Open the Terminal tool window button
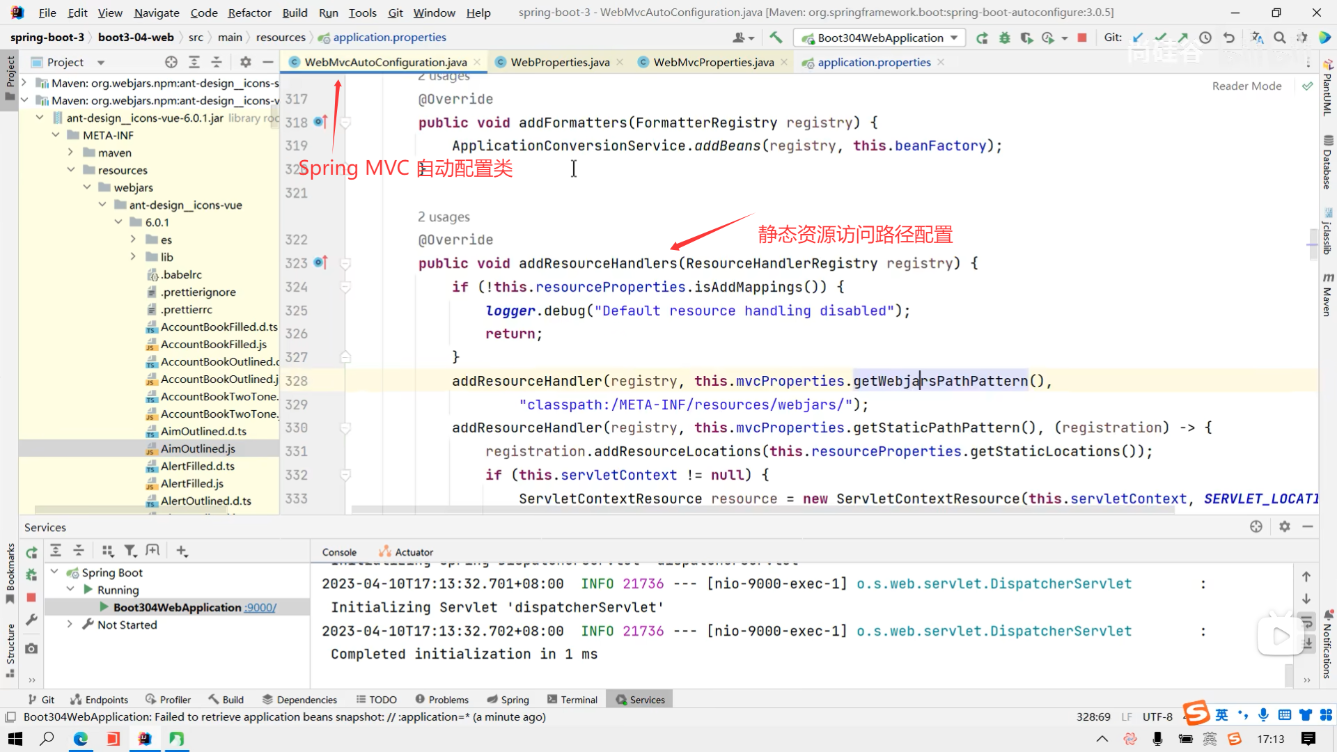 click(x=572, y=700)
